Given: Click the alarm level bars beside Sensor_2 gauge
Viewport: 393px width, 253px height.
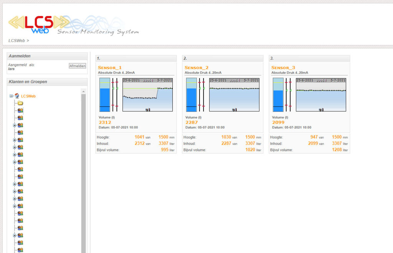Looking at the screenshot, I should 201,95.
